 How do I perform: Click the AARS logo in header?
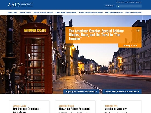(20, 5)
